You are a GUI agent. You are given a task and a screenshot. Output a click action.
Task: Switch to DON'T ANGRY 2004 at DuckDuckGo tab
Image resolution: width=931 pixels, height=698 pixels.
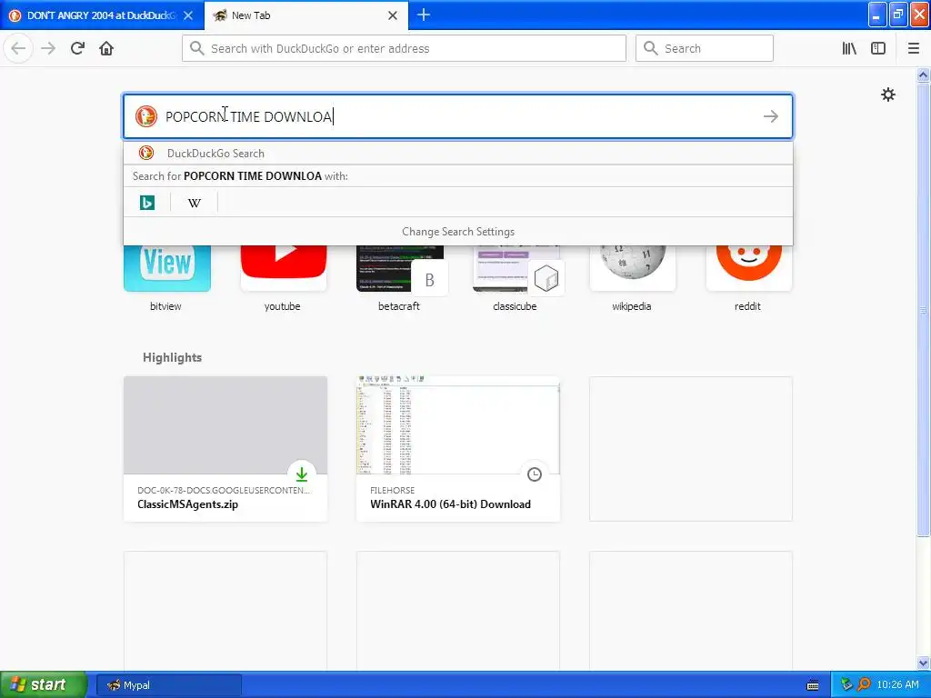click(102, 15)
